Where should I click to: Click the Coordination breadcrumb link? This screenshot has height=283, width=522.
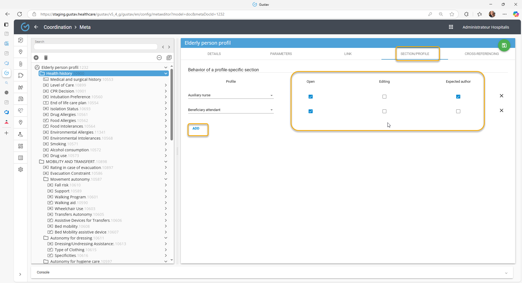click(58, 27)
